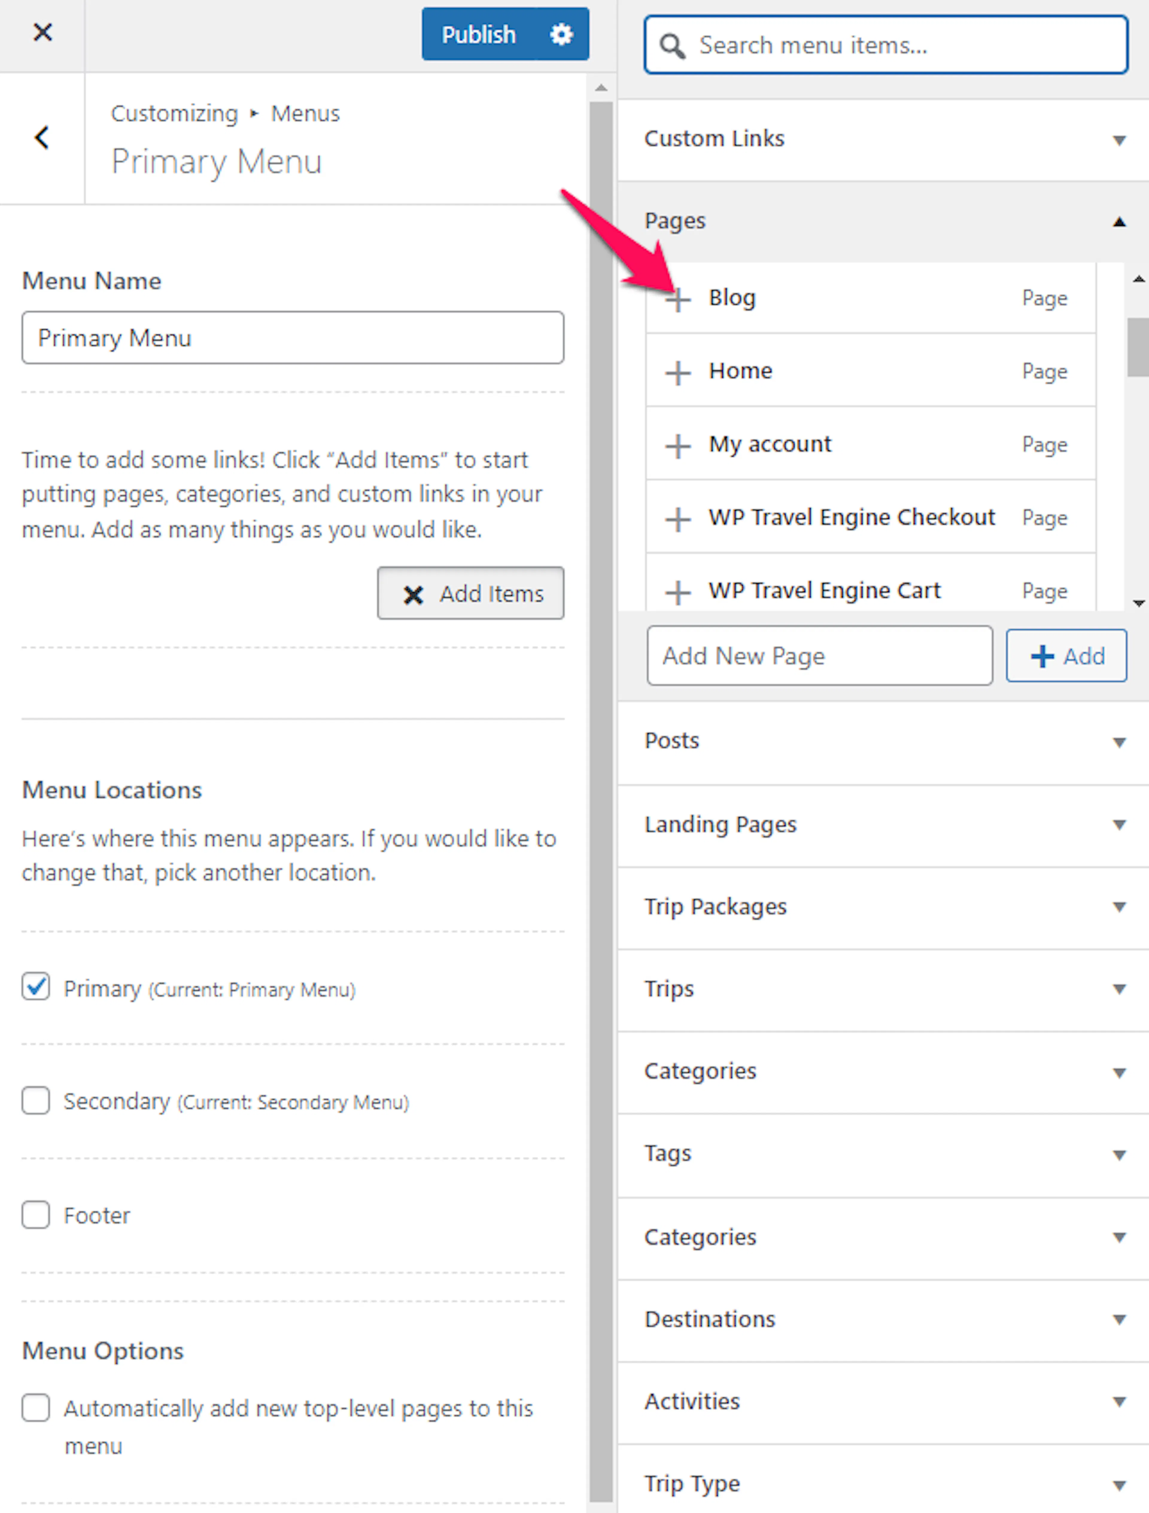The height and width of the screenshot is (1513, 1149).
Task: Click plus icon beside My account
Action: click(x=677, y=446)
